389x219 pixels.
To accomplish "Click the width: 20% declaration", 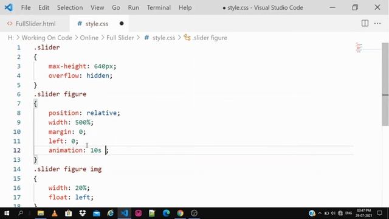I will pos(69,188).
